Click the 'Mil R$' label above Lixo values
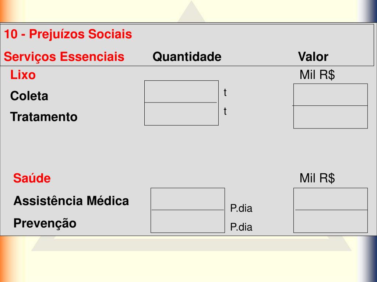This screenshot has height=282, width=377. pyautogui.click(x=317, y=75)
